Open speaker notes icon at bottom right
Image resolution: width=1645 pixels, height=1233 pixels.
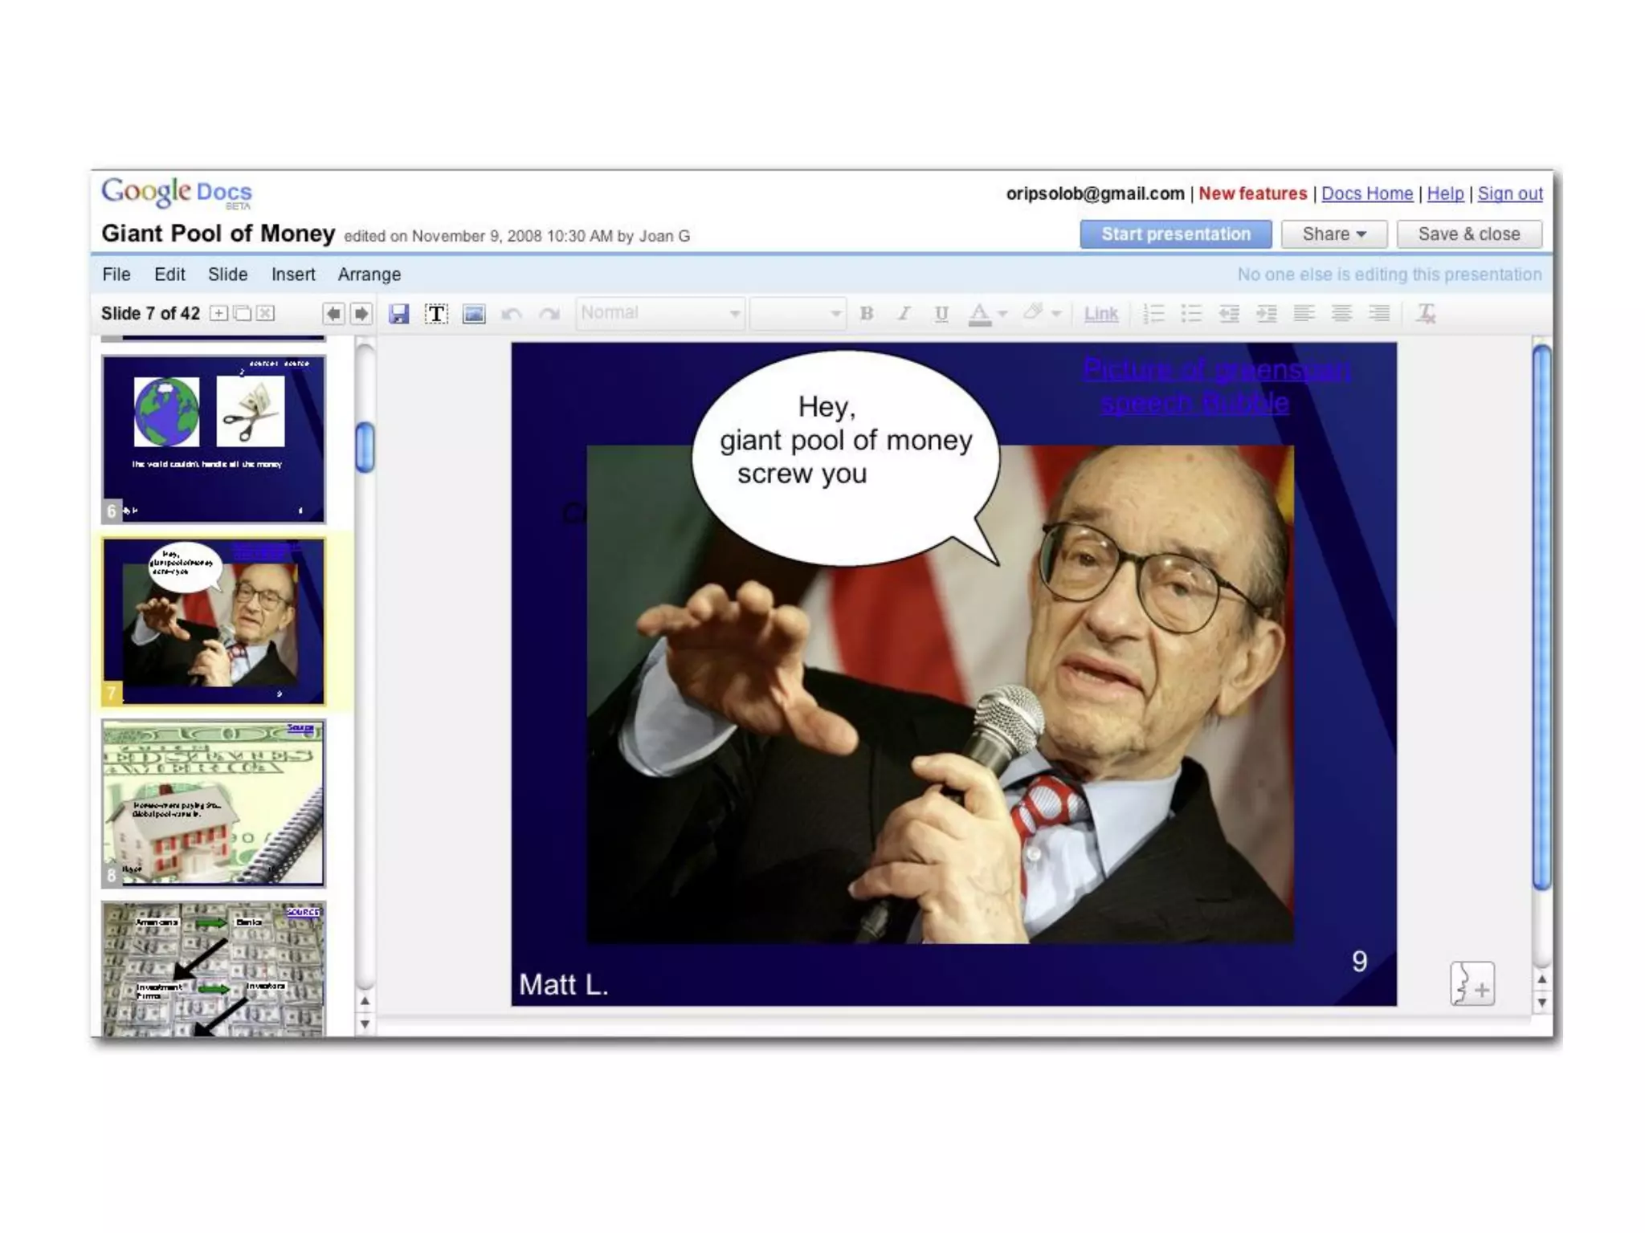(x=1472, y=983)
